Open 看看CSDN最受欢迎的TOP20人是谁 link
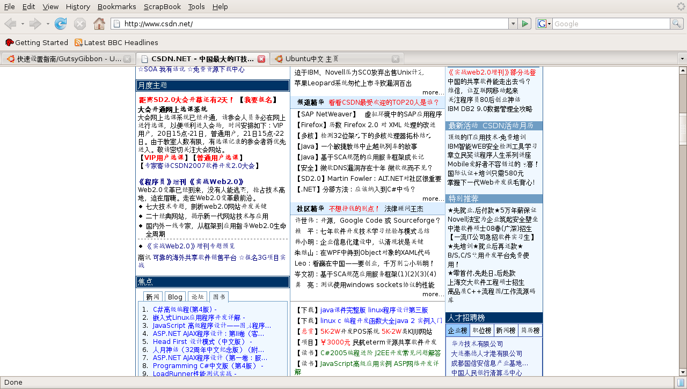The image size is (687, 389). pos(384,102)
